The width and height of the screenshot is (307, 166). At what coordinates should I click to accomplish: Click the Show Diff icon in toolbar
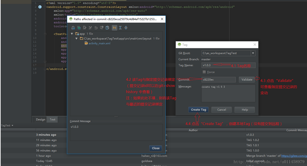(73, 28)
